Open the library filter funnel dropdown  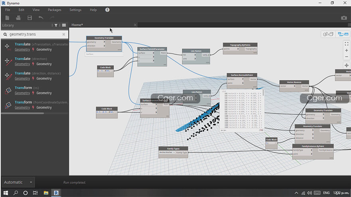[56, 25]
